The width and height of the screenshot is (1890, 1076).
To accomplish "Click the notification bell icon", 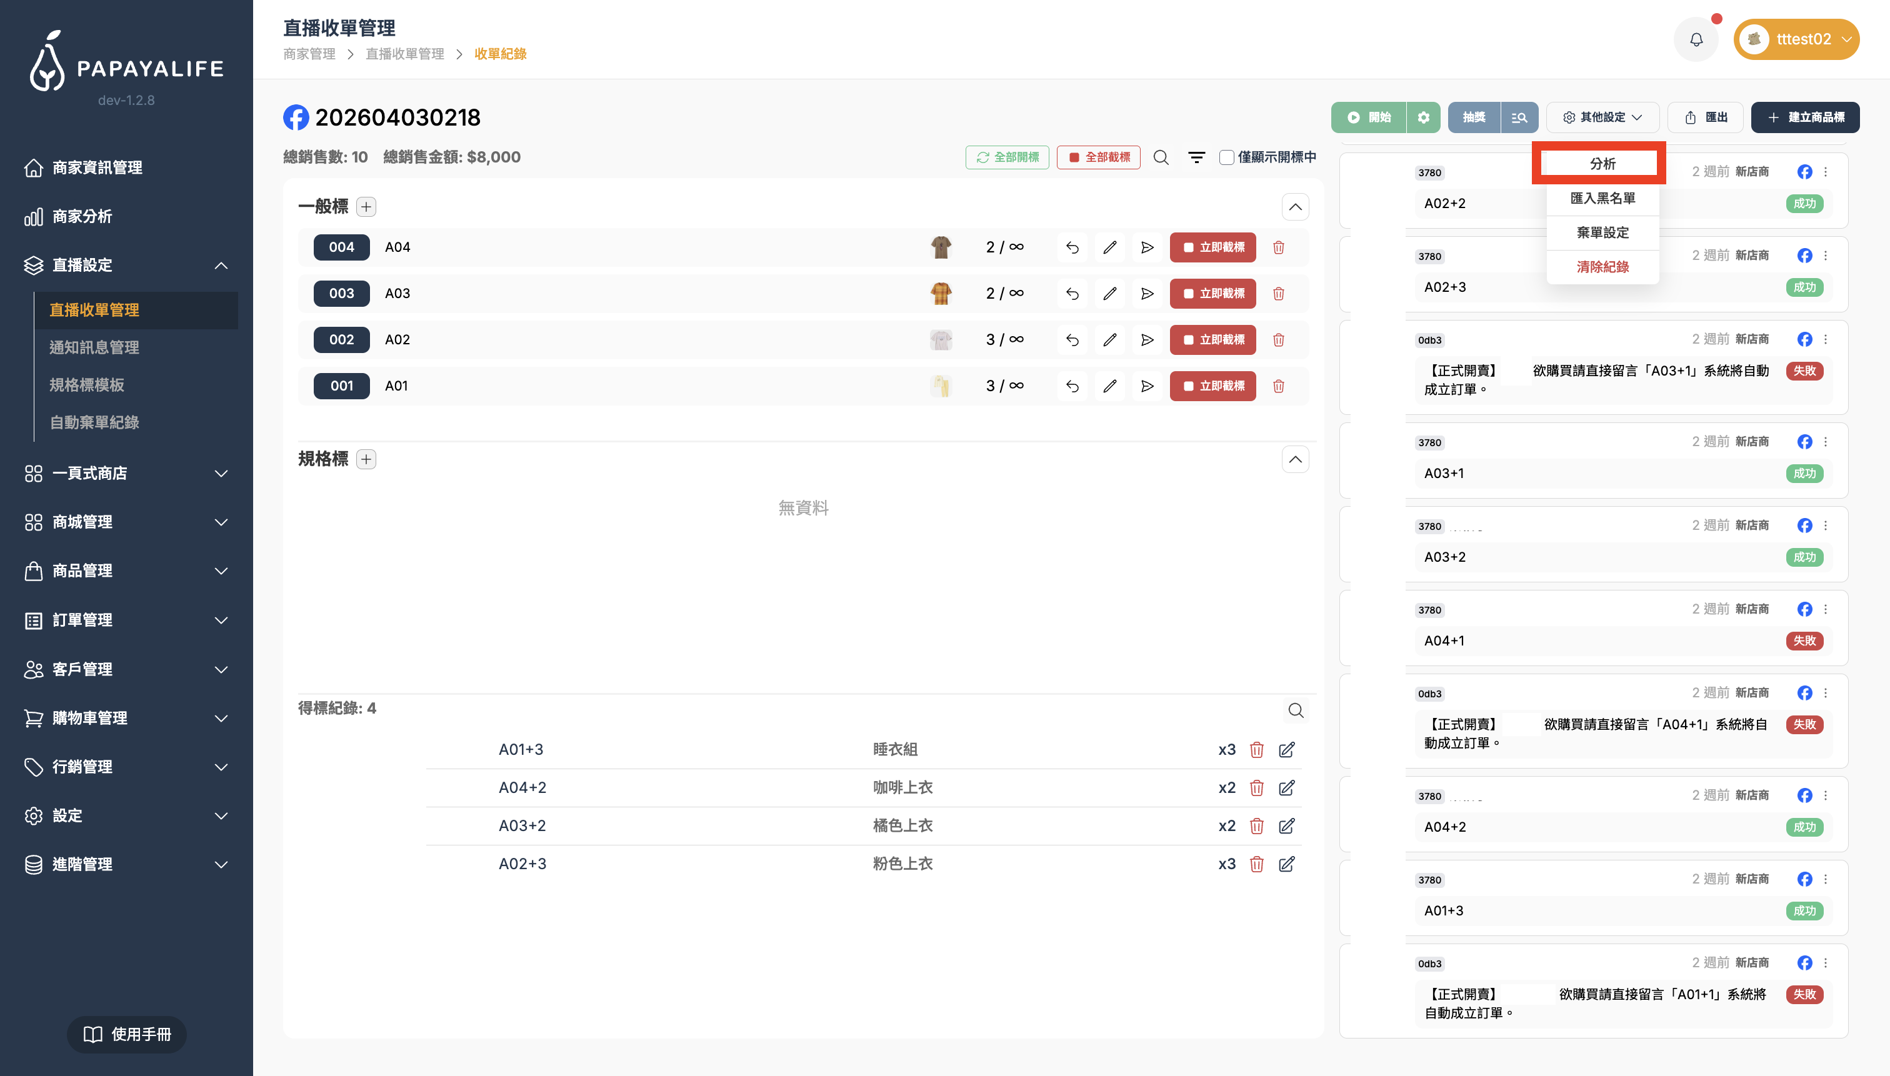I will click(1696, 39).
